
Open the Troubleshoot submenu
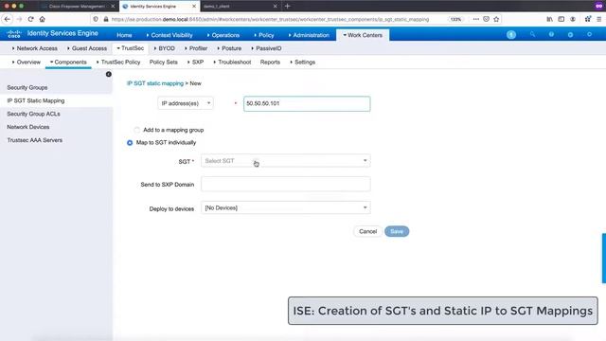(x=232, y=62)
